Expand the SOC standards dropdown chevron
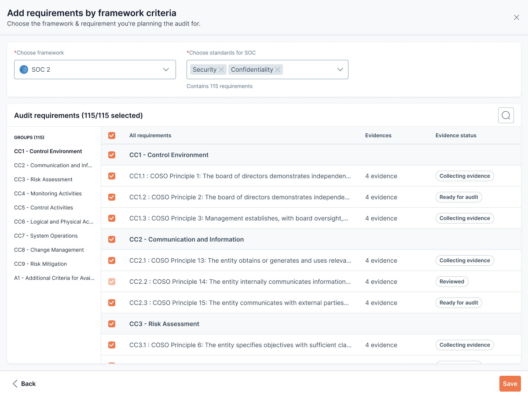The image size is (528, 396). 340,70
